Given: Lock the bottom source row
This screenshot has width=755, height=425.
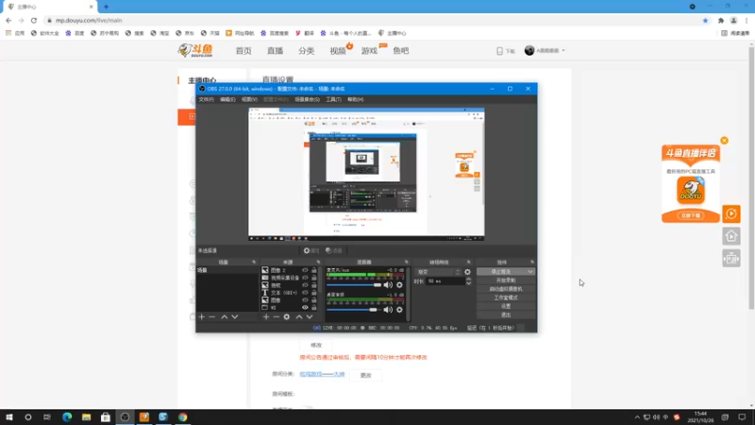Looking at the screenshot, I should pos(314,308).
